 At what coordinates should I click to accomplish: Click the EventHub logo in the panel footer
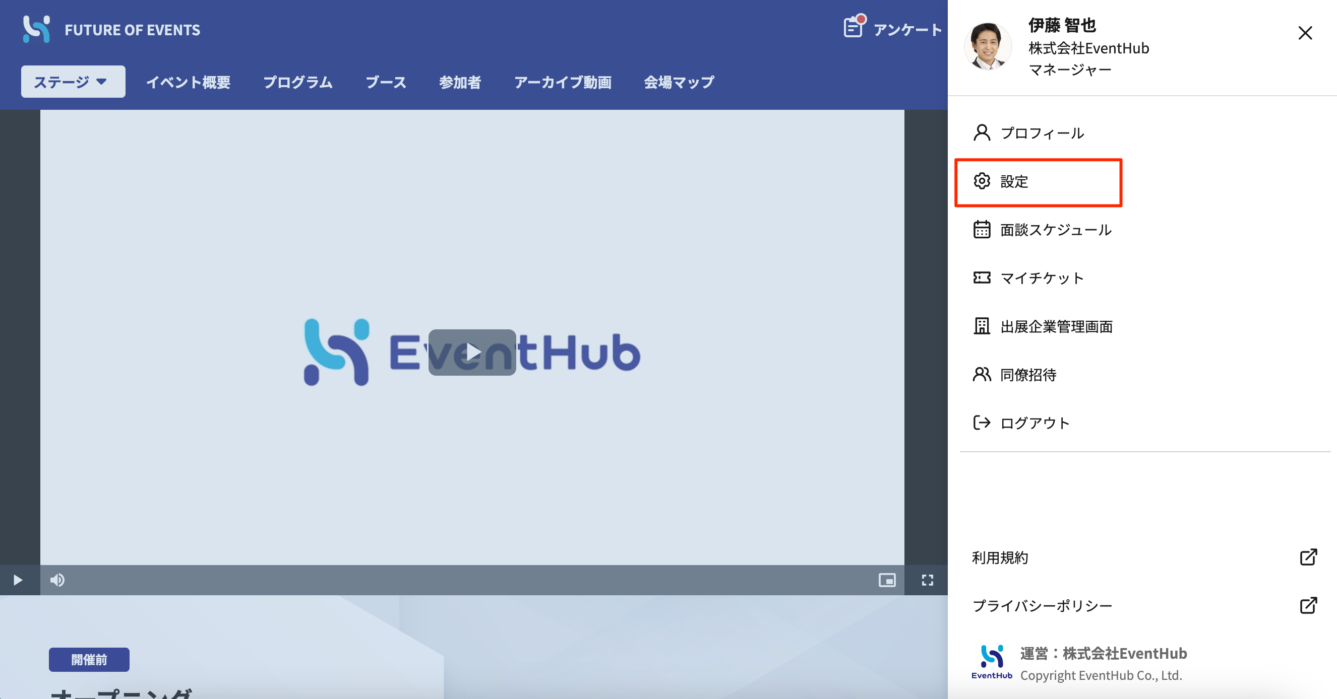(992, 662)
